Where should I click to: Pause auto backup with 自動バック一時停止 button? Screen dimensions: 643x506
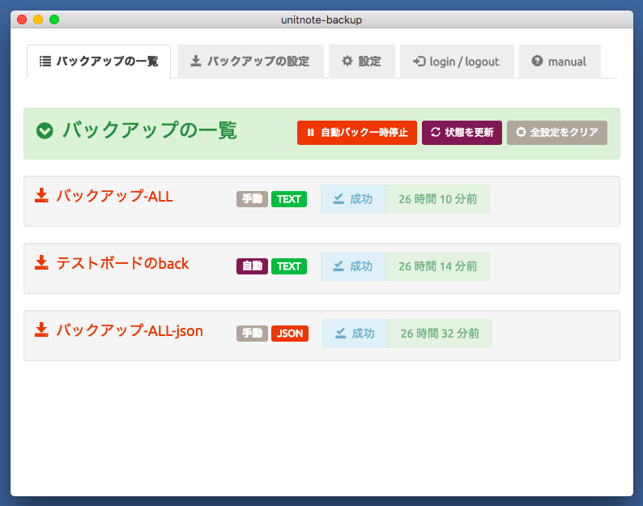[x=357, y=133]
